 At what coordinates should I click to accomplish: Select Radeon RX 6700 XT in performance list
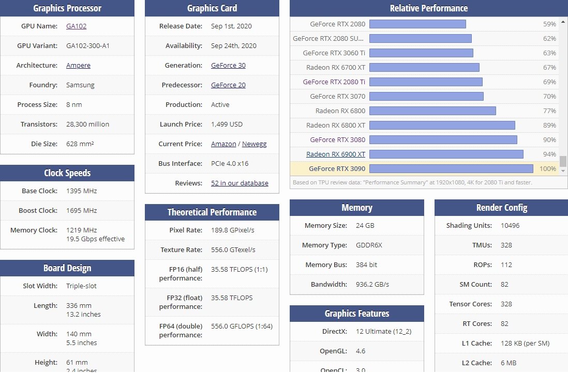click(x=335, y=67)
